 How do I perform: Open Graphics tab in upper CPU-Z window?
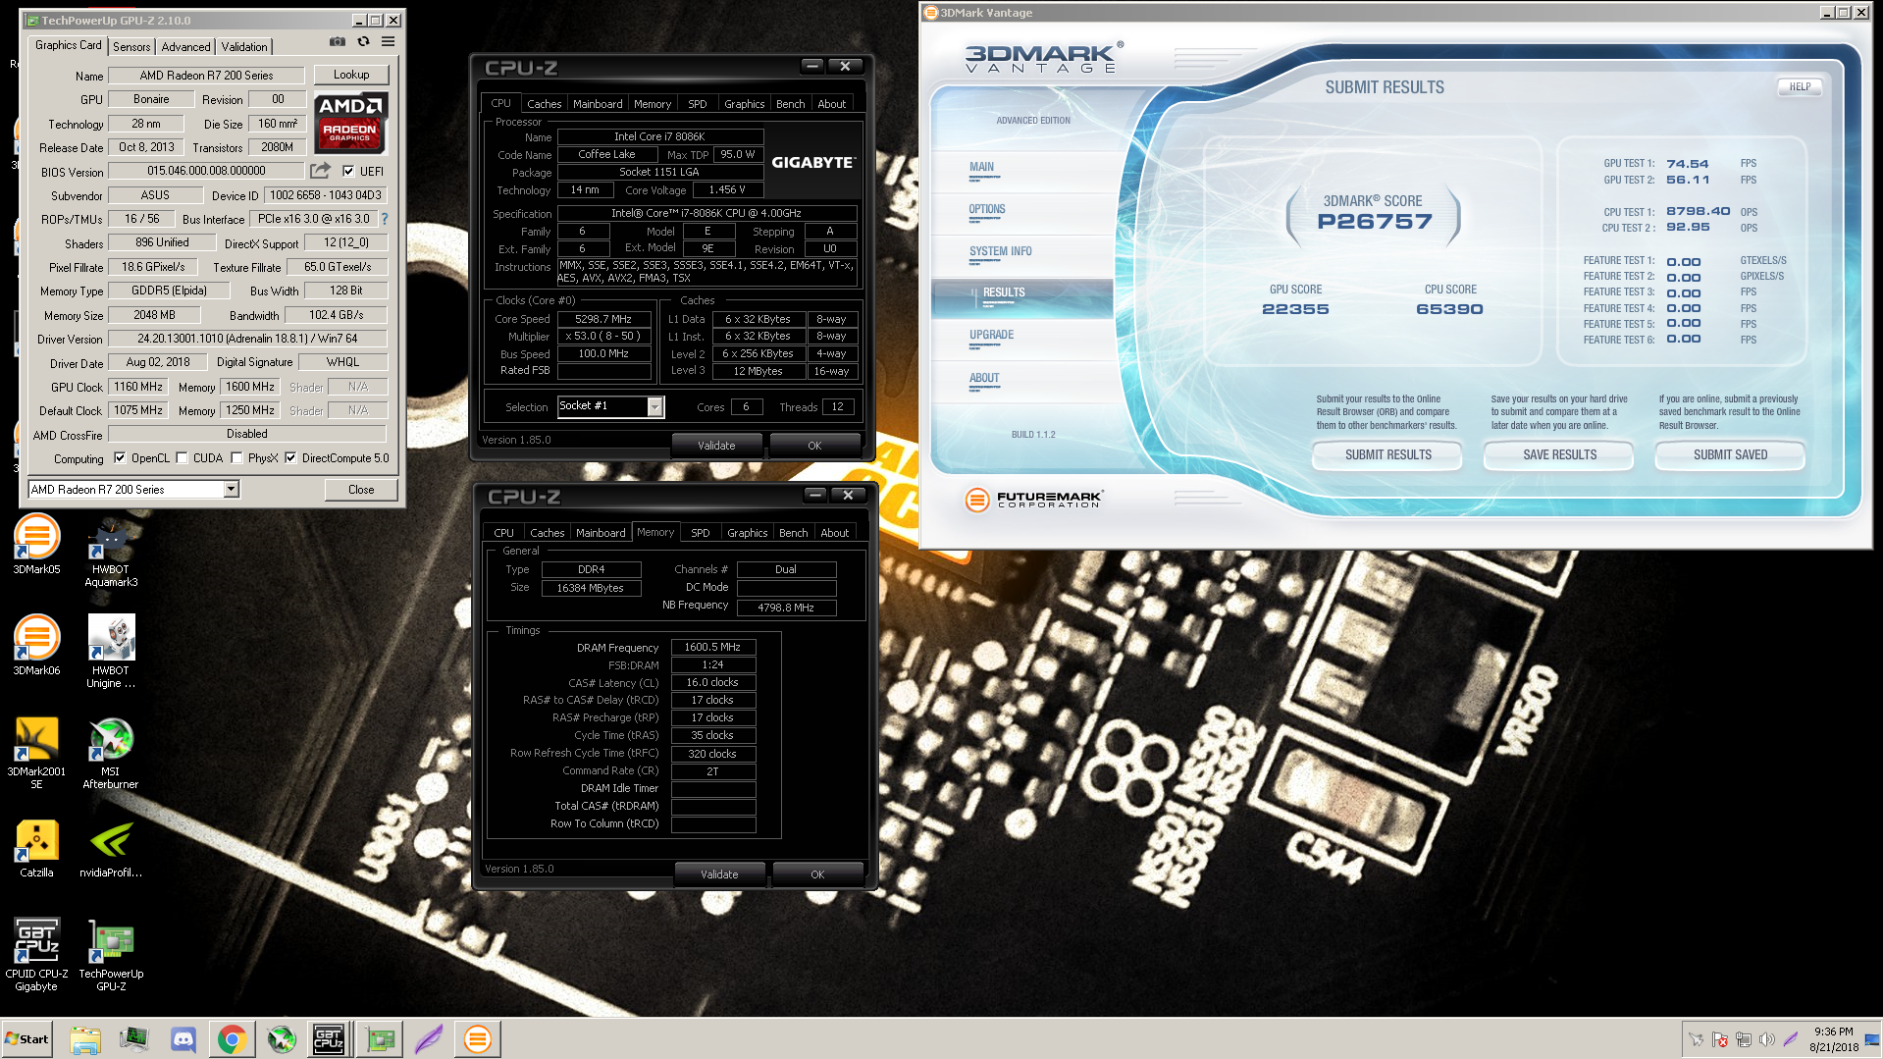[x=745, y=104]
